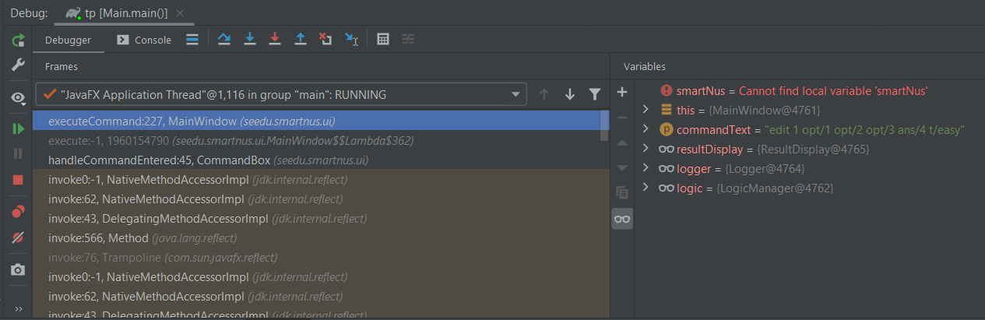Select the smartNus error watch row
The image size is (985, 320).
(x=811, y=91)
